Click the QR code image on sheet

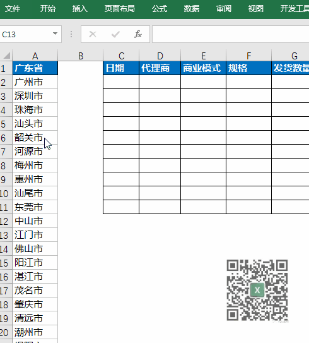pyautogui.click(x=257, y=291)
